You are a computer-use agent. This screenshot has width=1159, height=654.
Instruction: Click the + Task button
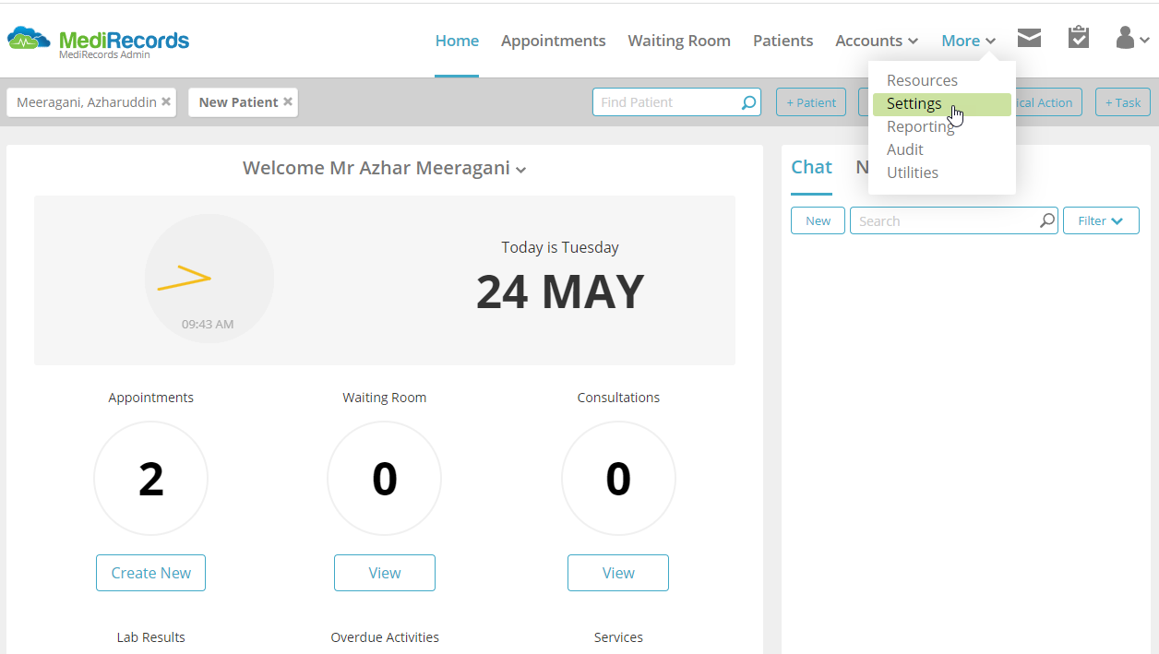pos(1123,102)
